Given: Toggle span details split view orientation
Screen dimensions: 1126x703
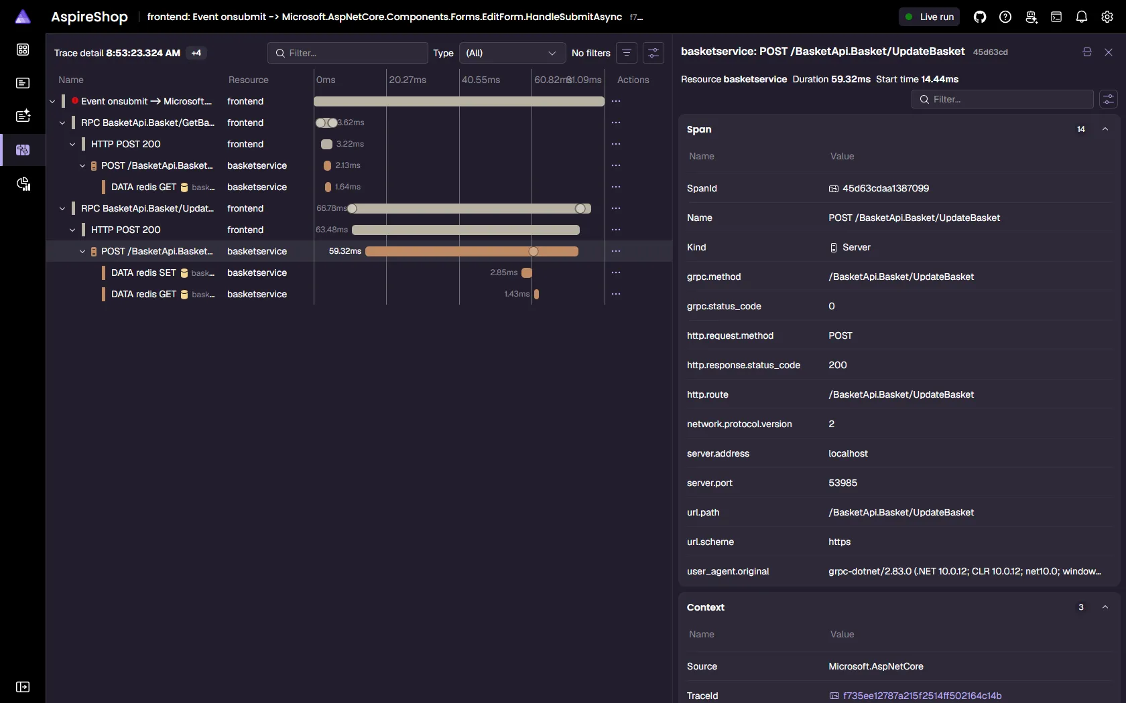Looking at the screenshot, I should click(1087, 52).
